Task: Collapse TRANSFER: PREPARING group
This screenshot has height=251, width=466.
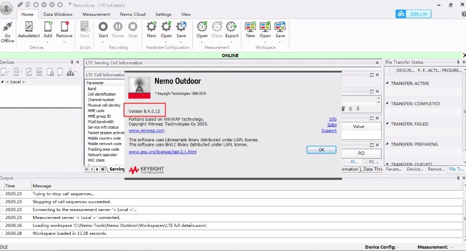Action: click(387, 144)
